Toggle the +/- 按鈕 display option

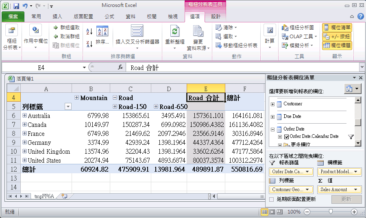pyautogui.click(x=337, y=37)
